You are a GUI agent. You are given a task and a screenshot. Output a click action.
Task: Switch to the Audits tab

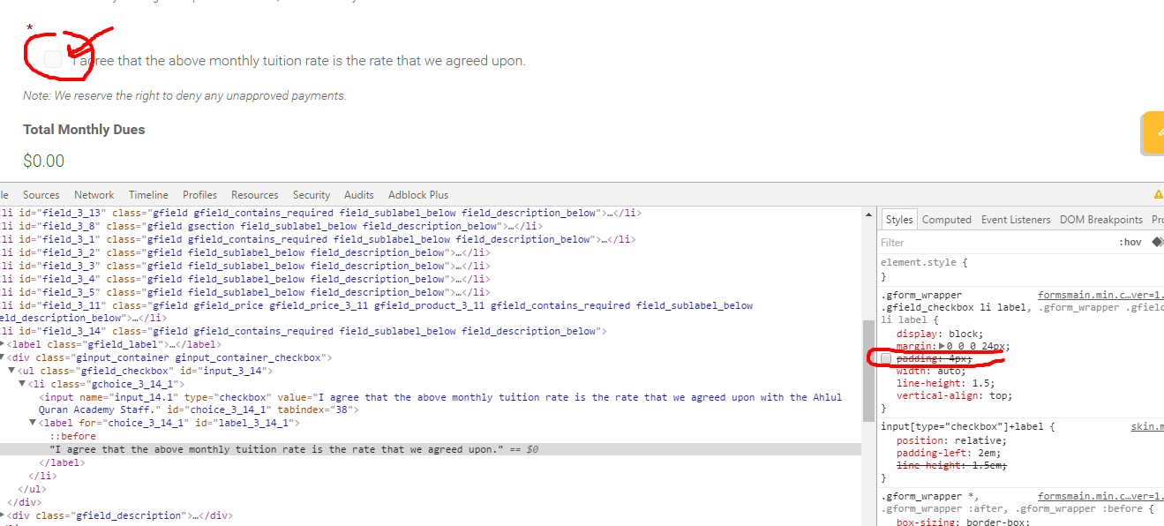359,195
